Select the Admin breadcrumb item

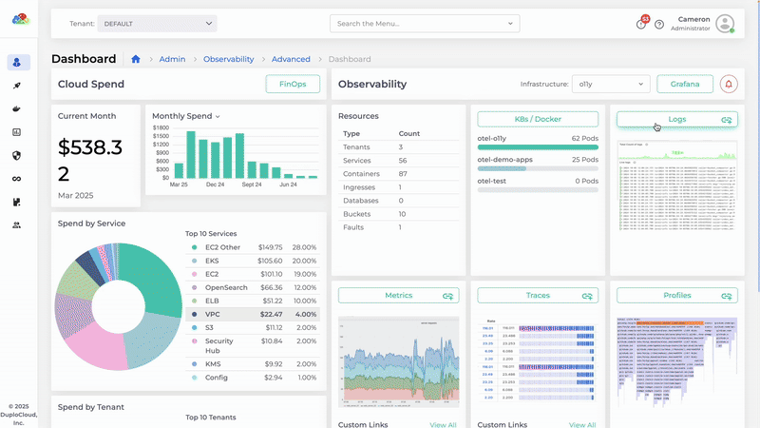click(x=172, y=59)
